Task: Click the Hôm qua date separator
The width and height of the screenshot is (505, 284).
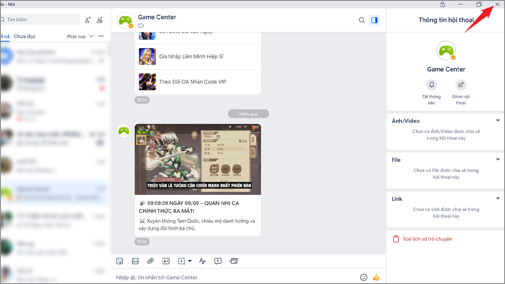Action: tap(248, 114)
